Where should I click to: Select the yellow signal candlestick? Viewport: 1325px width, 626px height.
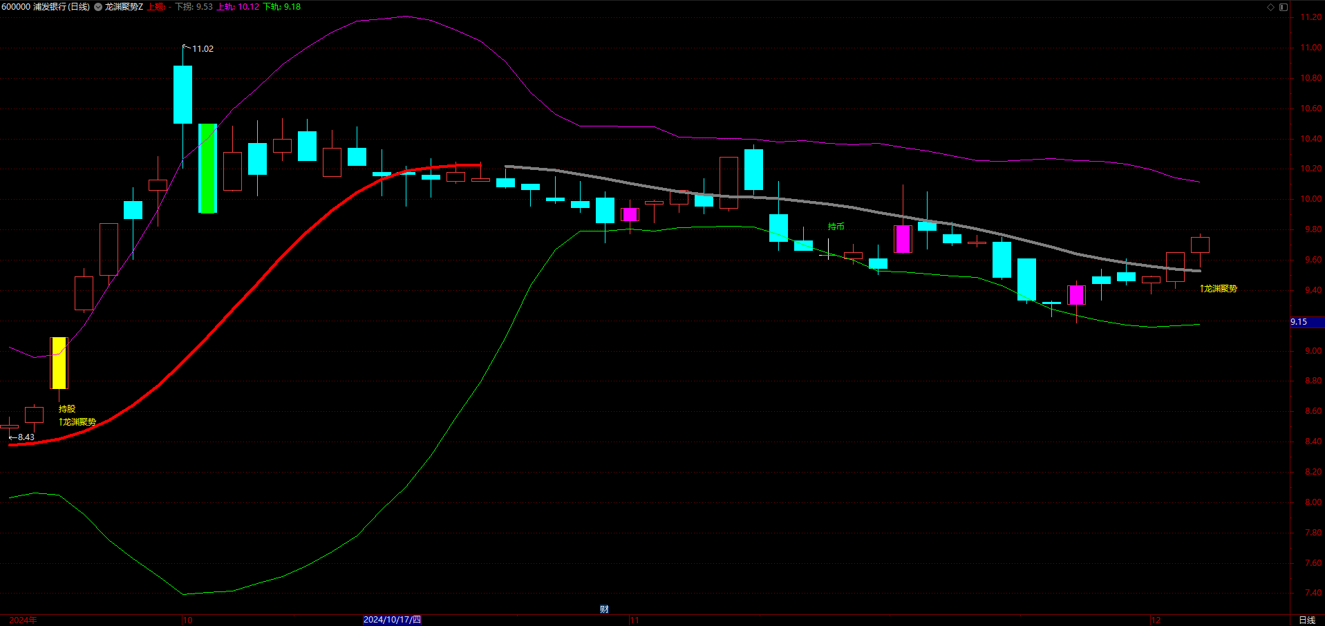(59, 363)
